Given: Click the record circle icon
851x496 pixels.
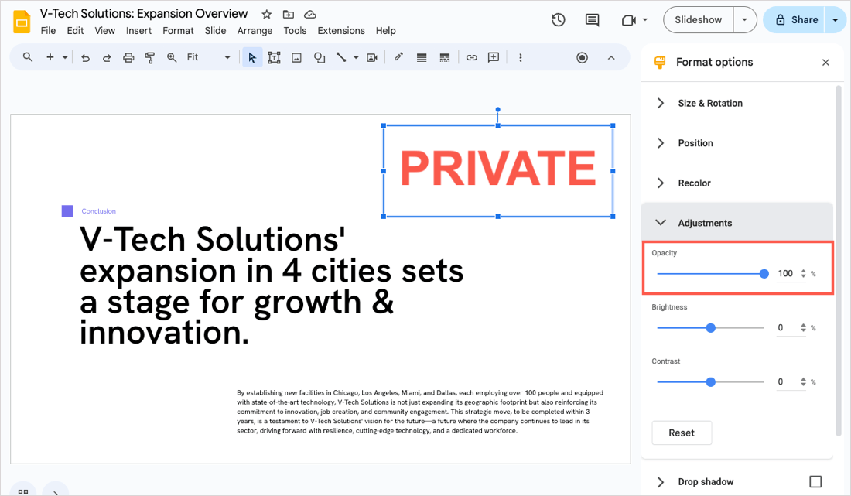Looking at the screenshot, I should [582, 57].
